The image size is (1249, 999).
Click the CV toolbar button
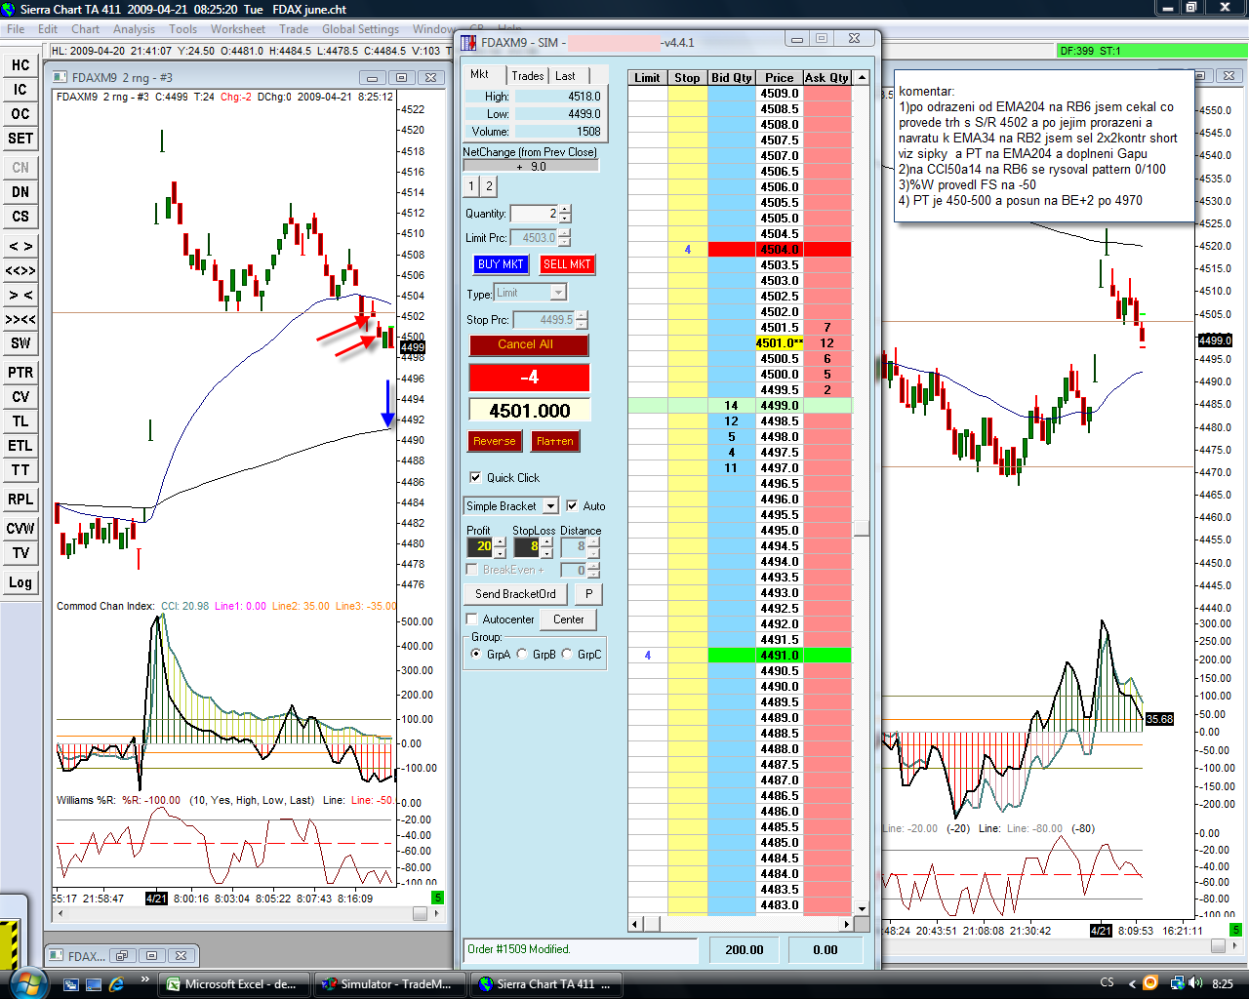tap(20, 397)
